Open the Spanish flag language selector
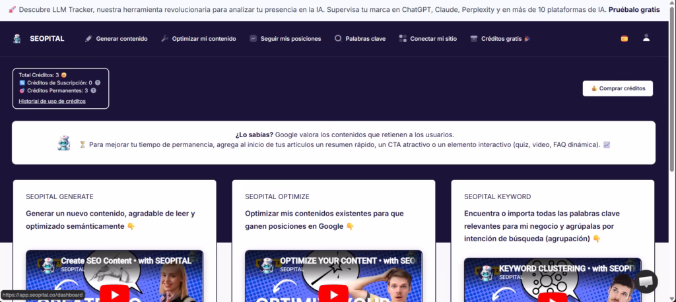This screenshot has height=302, width=676. 625,39
